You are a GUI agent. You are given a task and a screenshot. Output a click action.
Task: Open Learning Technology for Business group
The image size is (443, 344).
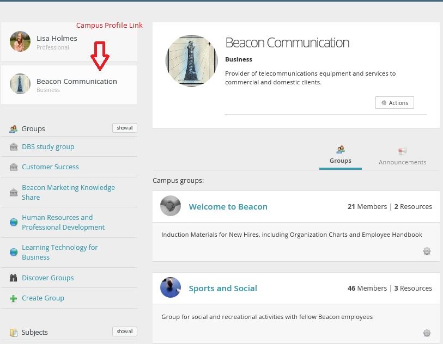click(59, 253)
